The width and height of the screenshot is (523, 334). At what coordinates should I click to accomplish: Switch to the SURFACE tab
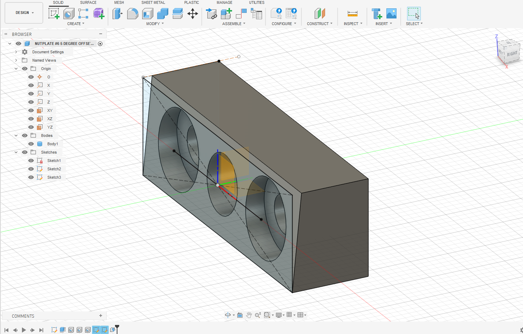point(88,2)
